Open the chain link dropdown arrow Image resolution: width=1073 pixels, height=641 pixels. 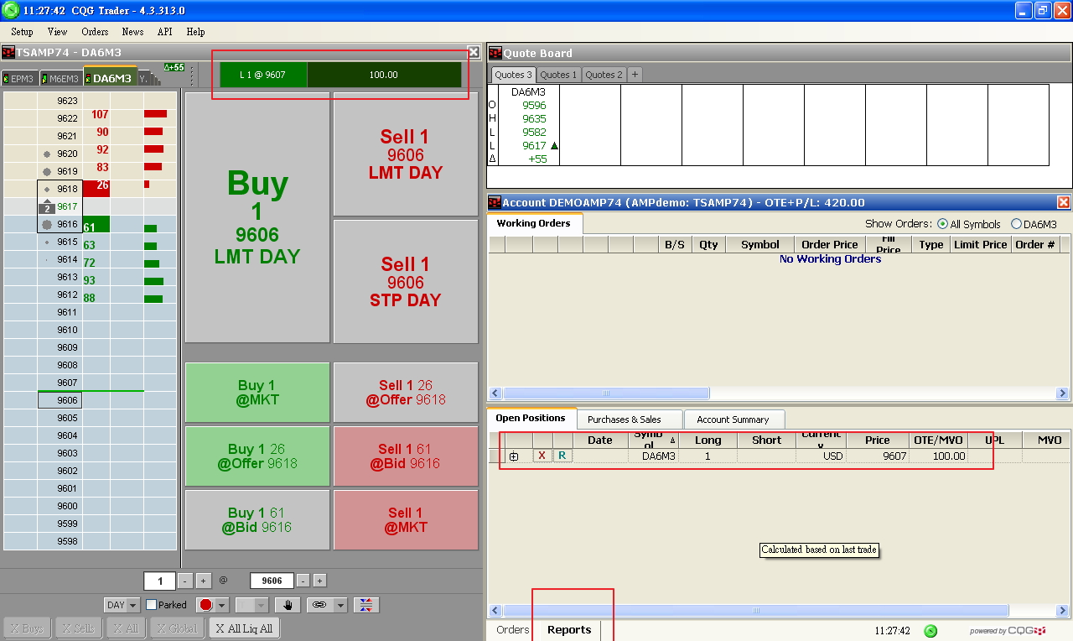click(x=340, y=605)
